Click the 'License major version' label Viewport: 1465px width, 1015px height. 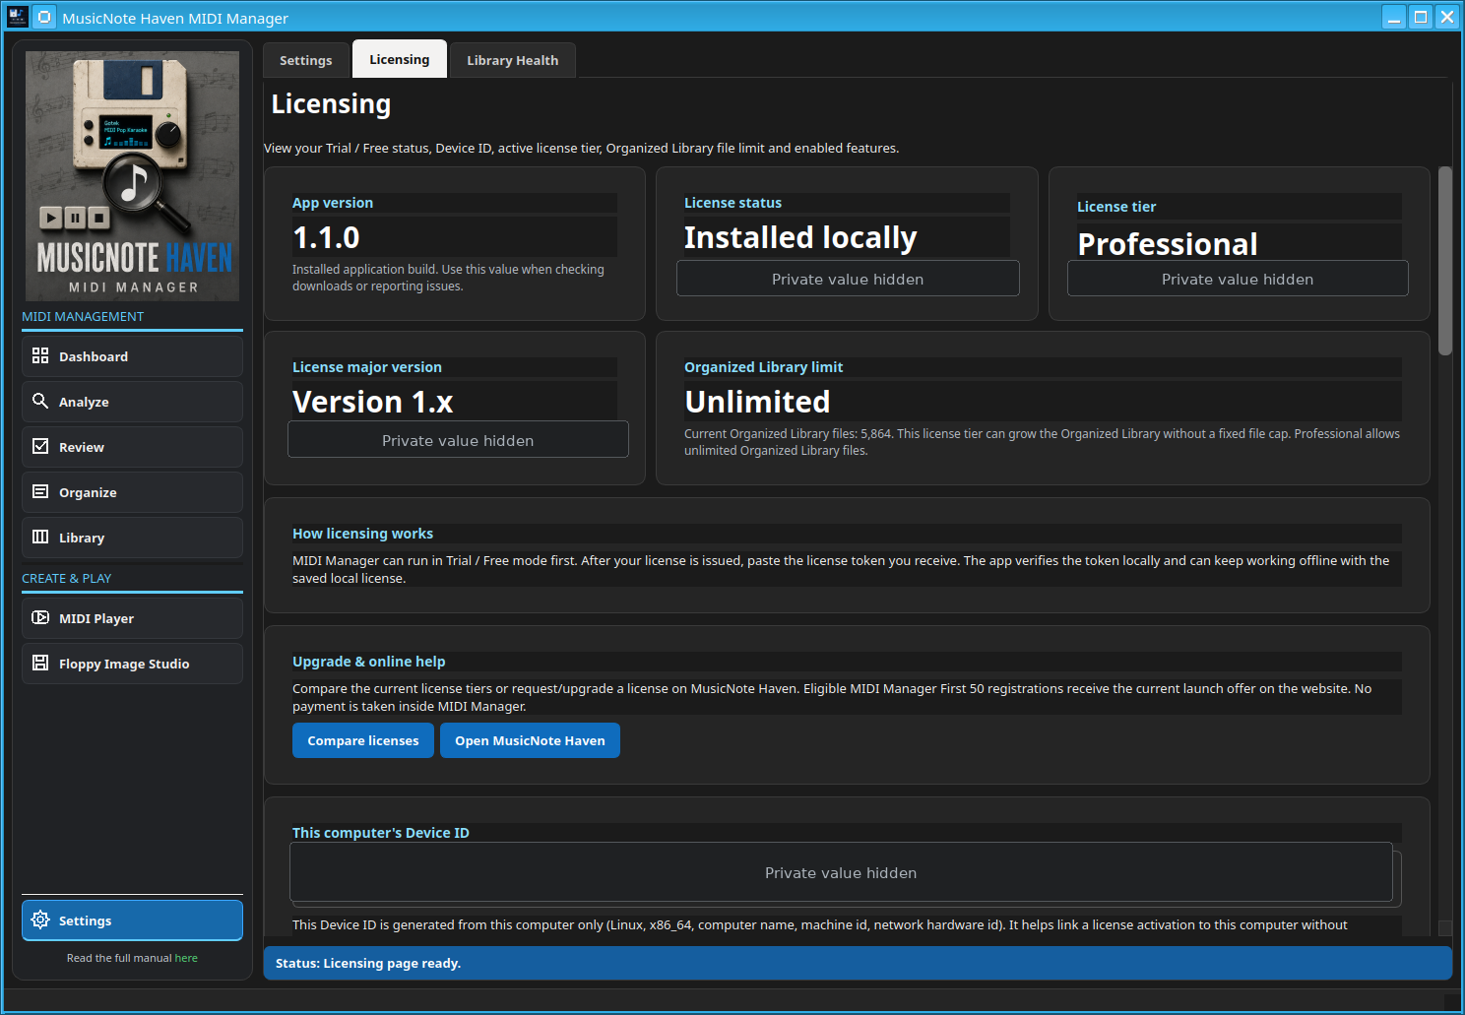click(367, 367)
